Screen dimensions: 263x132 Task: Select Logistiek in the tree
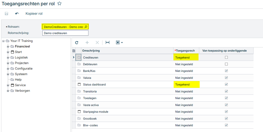coord(21,57)
